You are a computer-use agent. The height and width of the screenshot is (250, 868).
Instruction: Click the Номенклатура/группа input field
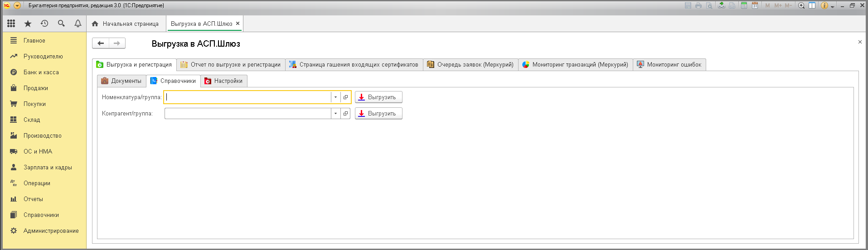tap(247, 97)
